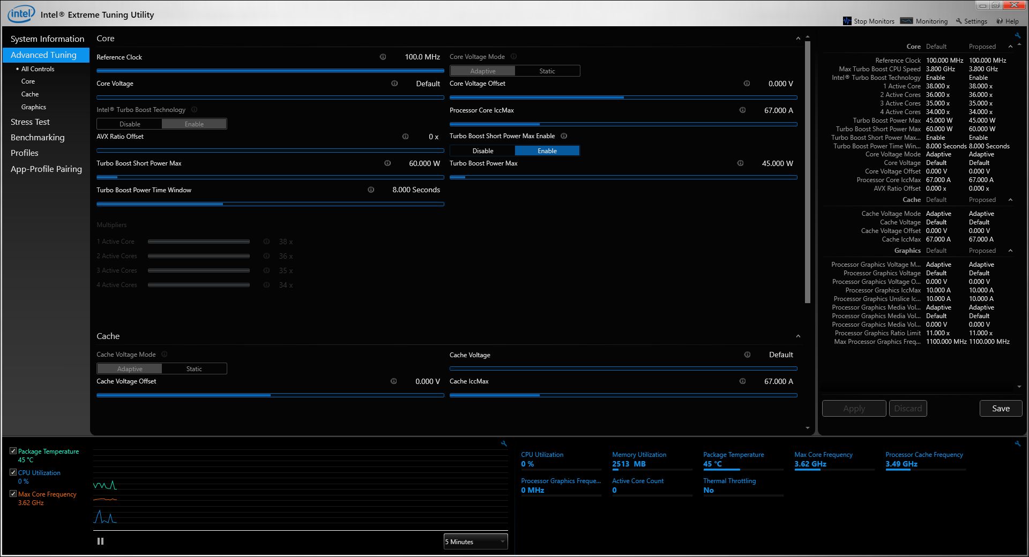The width and height of the screenshot is (1029, 557).
Task: Show info for Turbo Boost Power Time Window
Action: click(371, 190)
